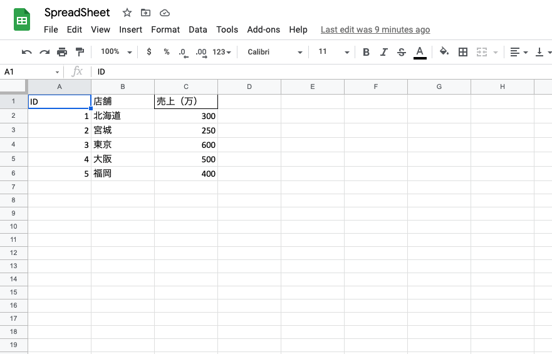Open the fill color picker

pyautogui.click(x=444, y=52)
